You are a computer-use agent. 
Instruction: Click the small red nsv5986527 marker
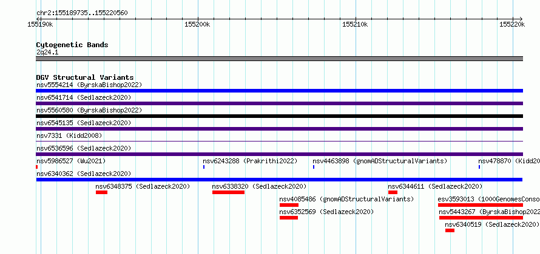[36, 167]
